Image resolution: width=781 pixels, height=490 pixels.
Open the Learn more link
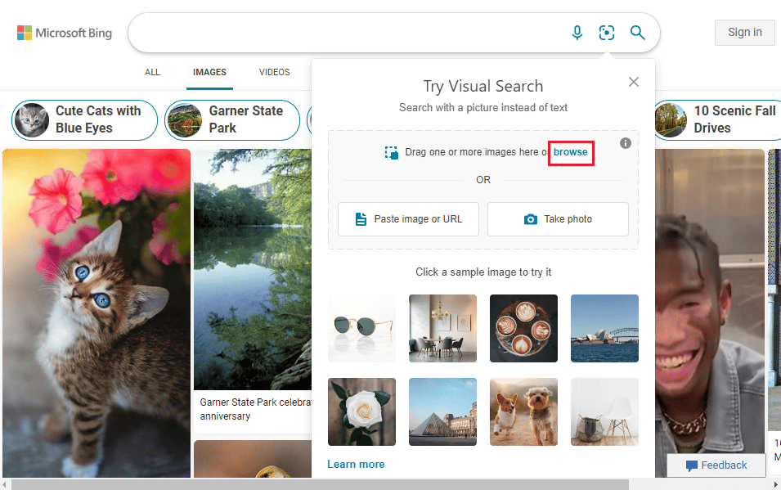[x=356, y=464]
